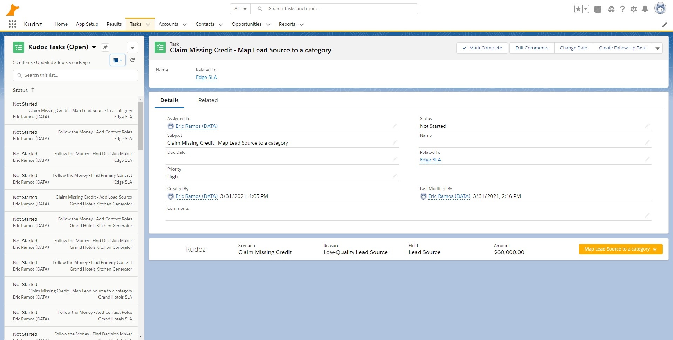Click Edit Comments button
The image size is (673, 340).
[x=532, y=48]
